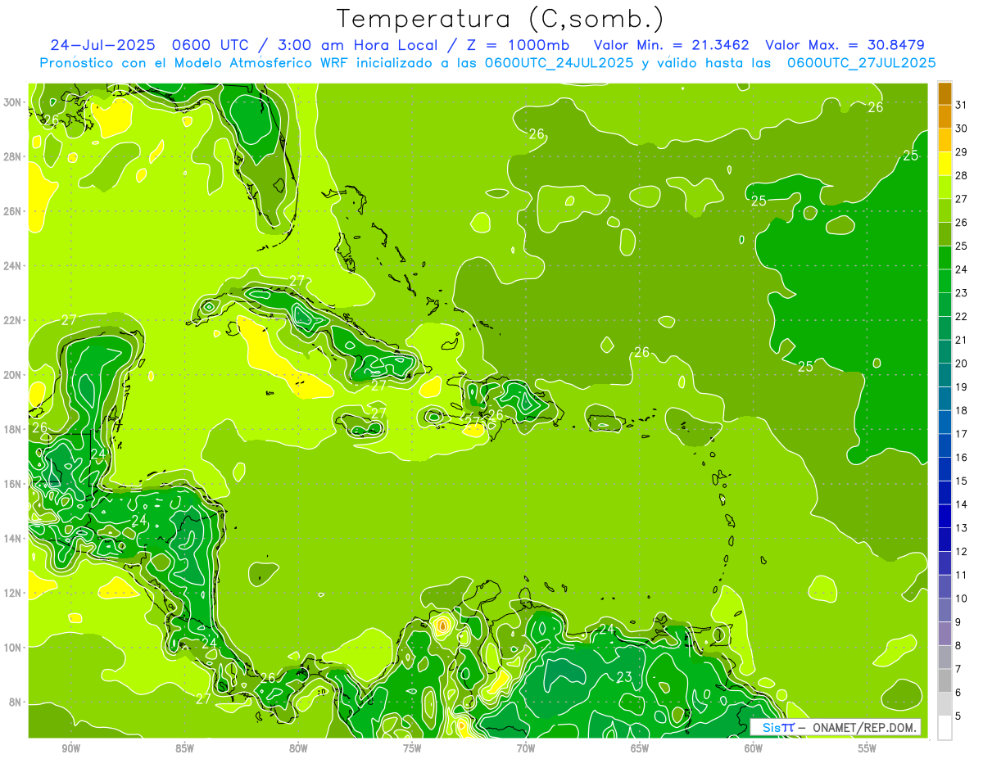The image size is (983, 759).
Task: Click the 14N latitude axis label
Action: [14, 538]
